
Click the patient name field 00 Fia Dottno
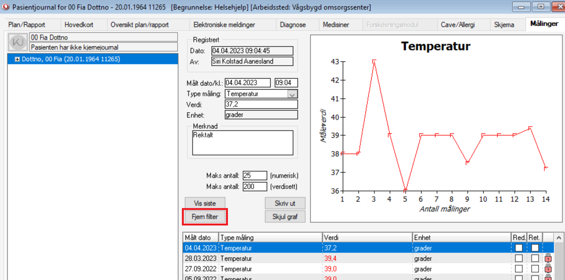(x=103, y=38)
